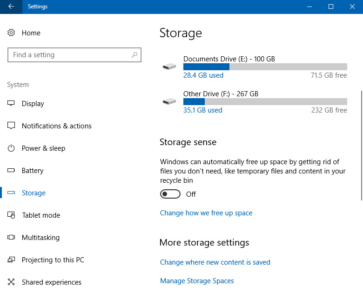Click the Shared experiences icon
The image size is (363, 293).
point(11,282)
